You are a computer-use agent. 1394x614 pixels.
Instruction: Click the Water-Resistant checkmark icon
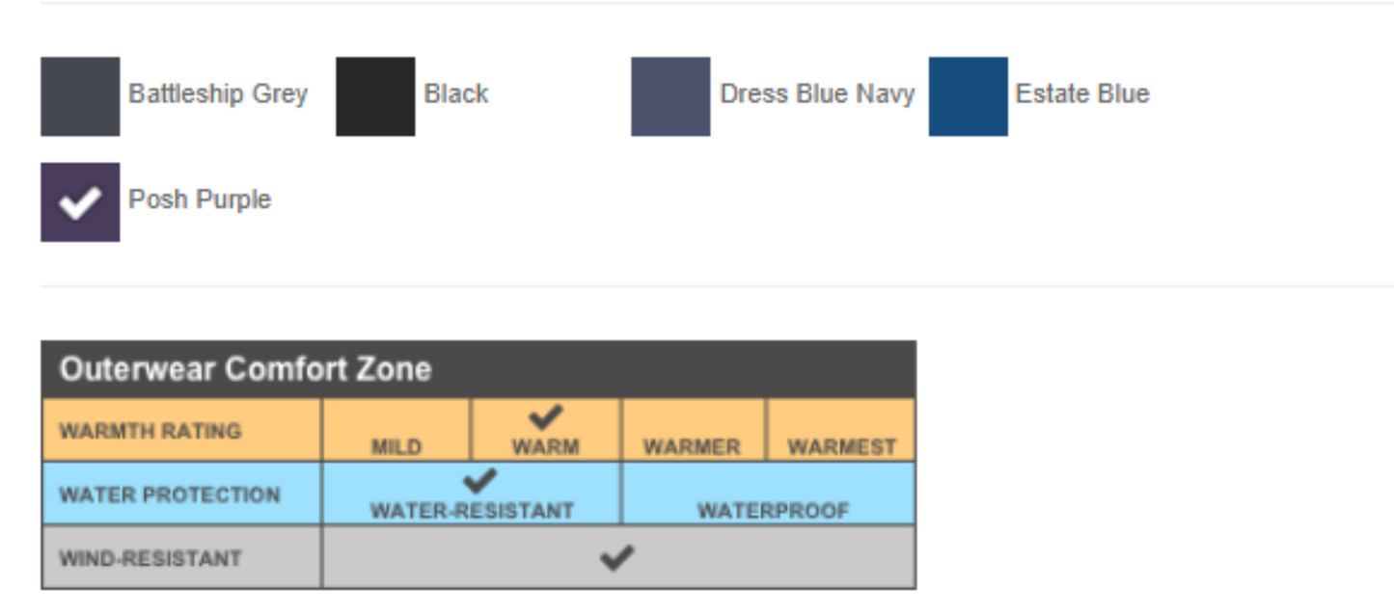(479, 480)
